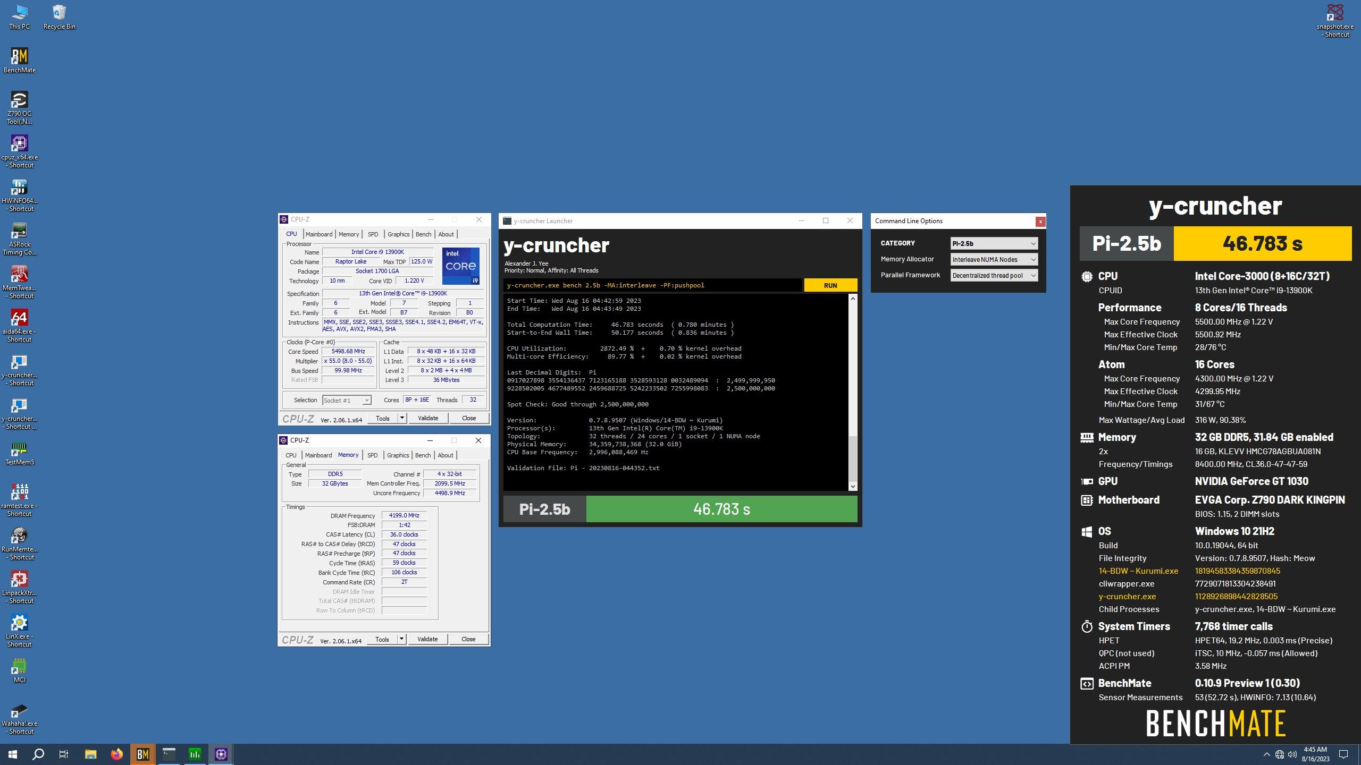Click the Windows Start button
This screenshot has width=1361, height=765.
coord(13,754)
